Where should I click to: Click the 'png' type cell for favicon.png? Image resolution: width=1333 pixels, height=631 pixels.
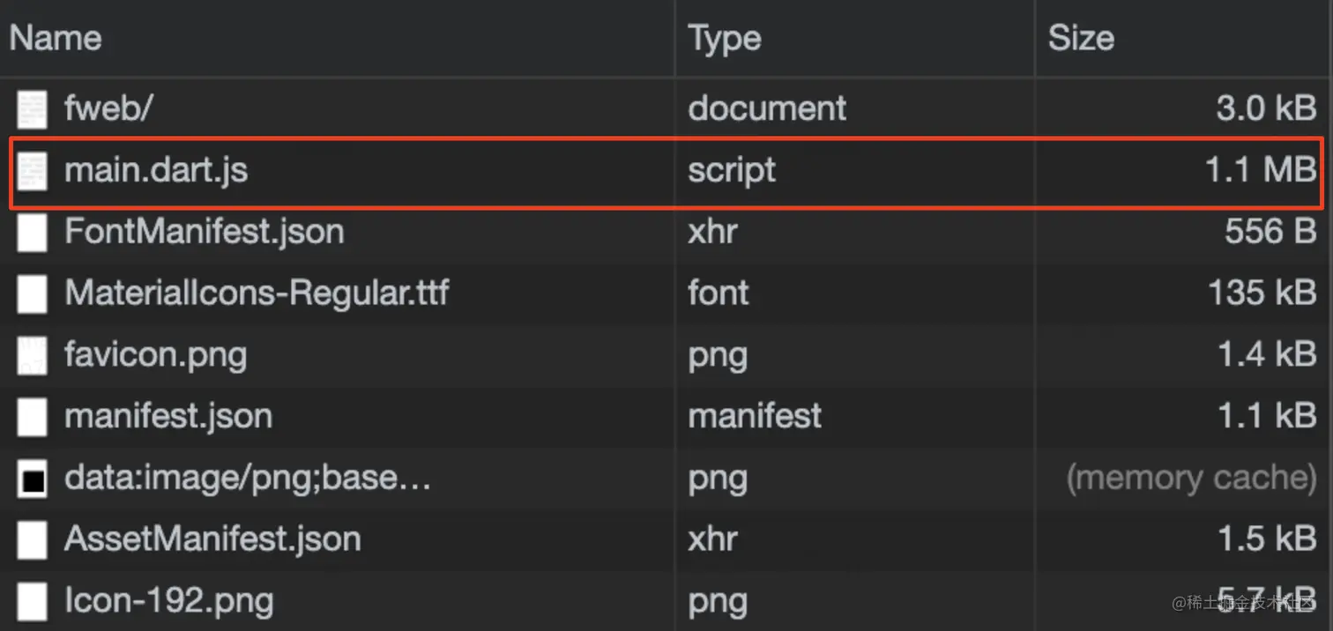(x=718, y=355)
